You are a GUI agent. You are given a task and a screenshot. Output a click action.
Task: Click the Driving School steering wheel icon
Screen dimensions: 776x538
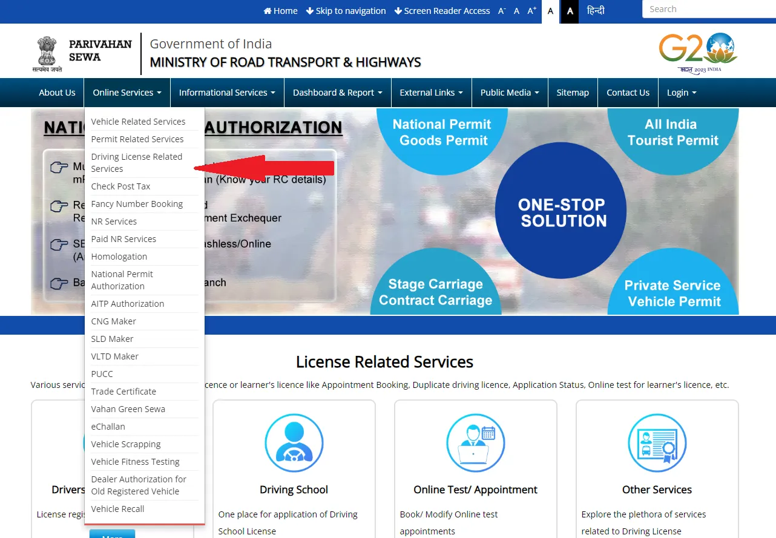point(294,444)
